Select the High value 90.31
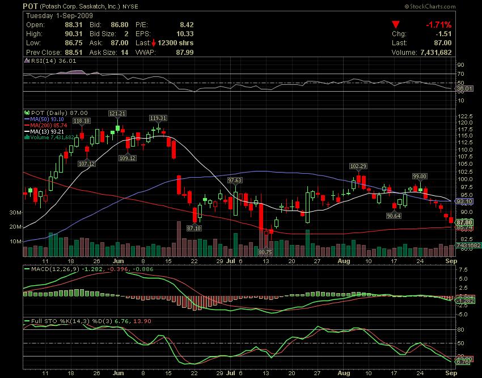Screen dimensions: 482x378 click(x=74, y=34)
